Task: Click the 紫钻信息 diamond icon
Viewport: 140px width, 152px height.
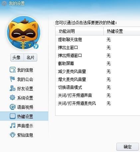Action: [x=12, y=135]
